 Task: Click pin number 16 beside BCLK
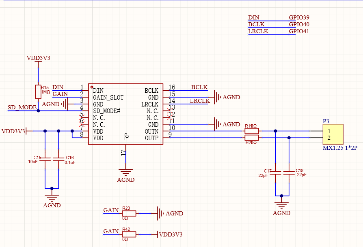point(172,87)
